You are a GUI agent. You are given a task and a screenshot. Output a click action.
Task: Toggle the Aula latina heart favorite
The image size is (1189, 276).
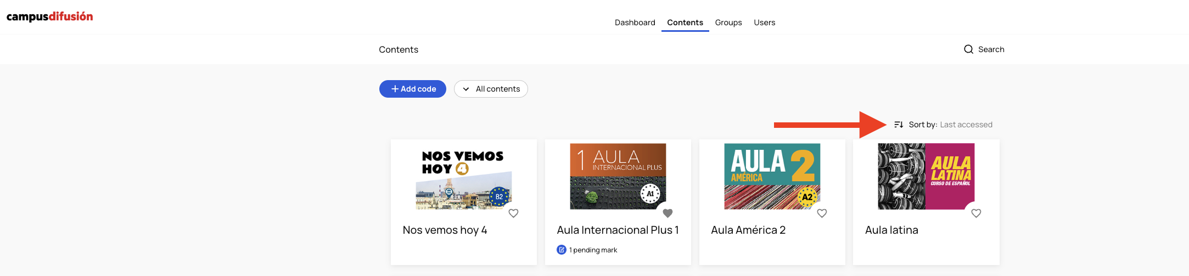[x=976, y=213]
